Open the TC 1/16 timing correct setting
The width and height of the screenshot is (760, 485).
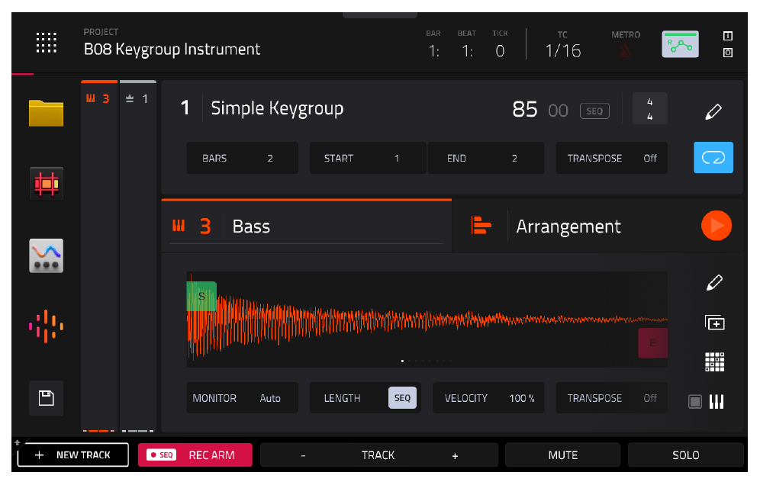(562, 50)
